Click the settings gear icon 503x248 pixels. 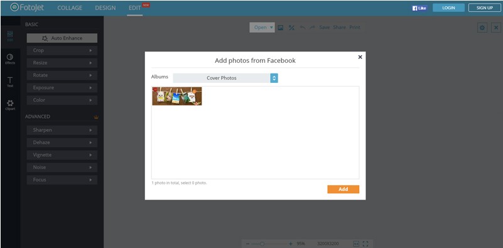(x=482, y=28)
